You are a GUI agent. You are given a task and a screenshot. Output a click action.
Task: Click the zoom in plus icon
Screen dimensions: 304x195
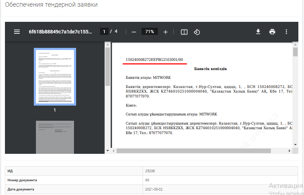(166, 32)
